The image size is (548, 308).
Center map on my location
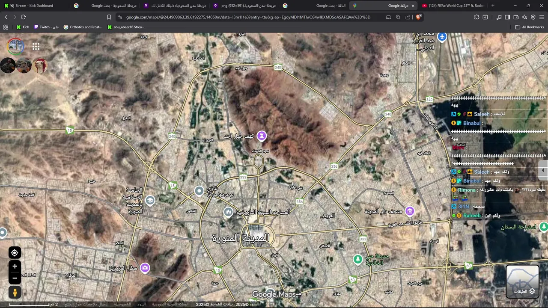15,253
